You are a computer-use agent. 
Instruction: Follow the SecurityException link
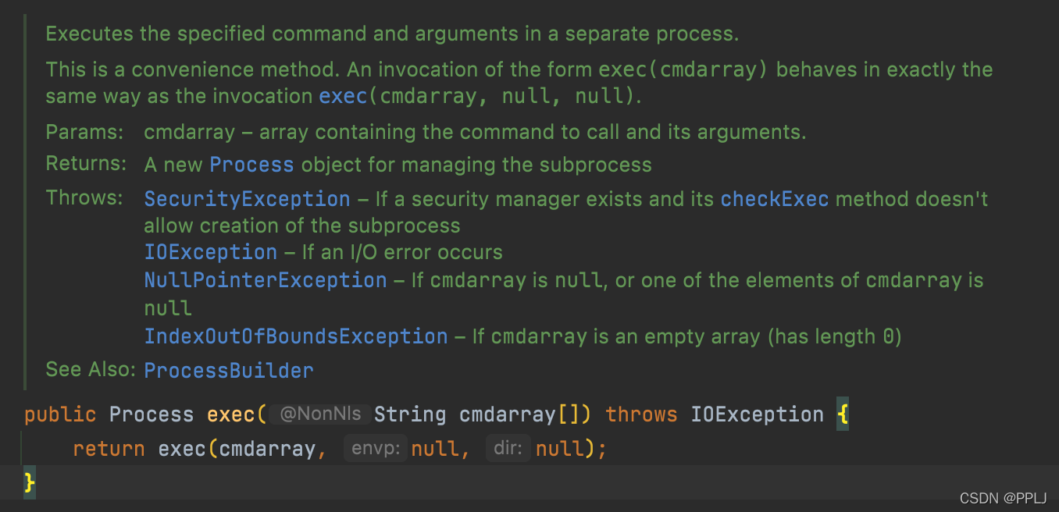click(247, 199)
